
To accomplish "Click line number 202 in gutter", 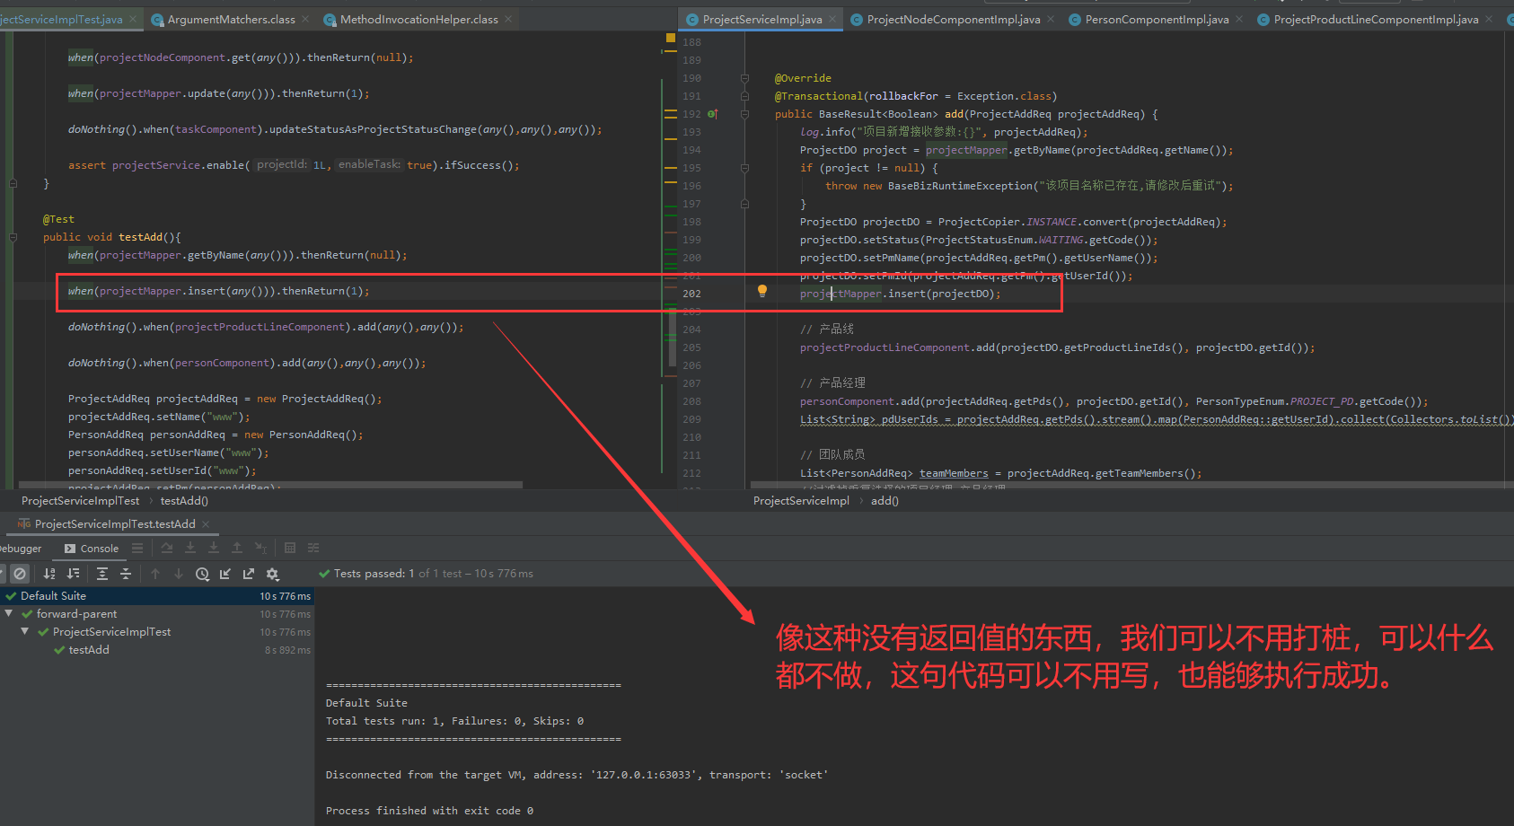I will (691, 294).
